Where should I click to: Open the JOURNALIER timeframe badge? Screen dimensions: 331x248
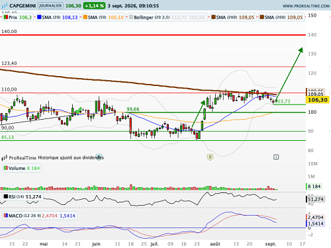50,5
